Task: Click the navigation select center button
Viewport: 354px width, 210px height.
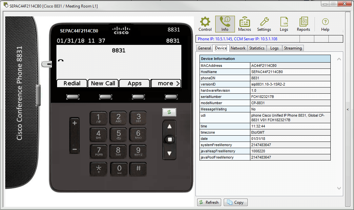Action: click(x=170, y=139)
